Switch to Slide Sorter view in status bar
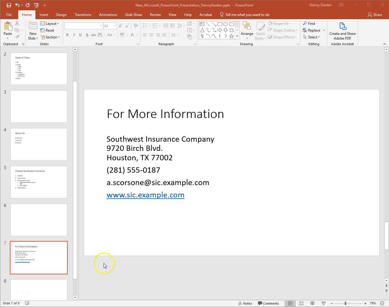Image resolution: width=389 pixels, height=307 pixels. pos(301,303)
